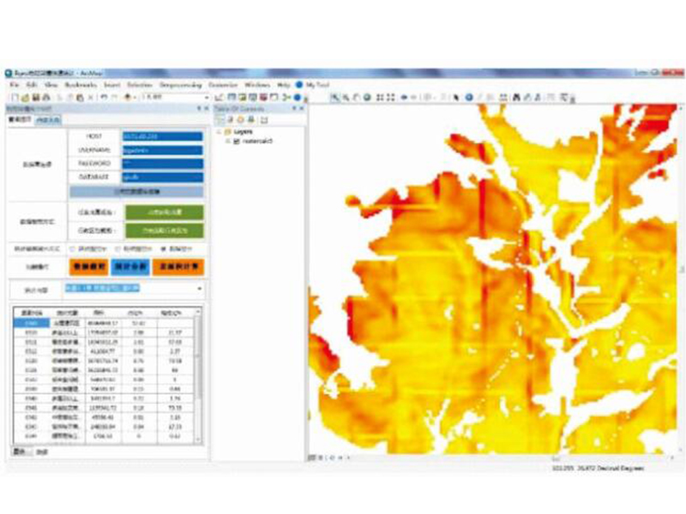Click the Fixed Zoom In icon

click(380, 97)
